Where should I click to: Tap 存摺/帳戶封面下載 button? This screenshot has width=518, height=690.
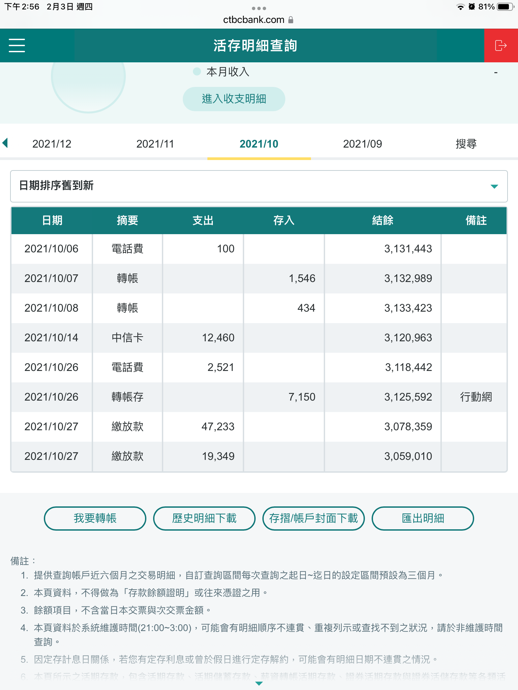click(x=313, y=518)
